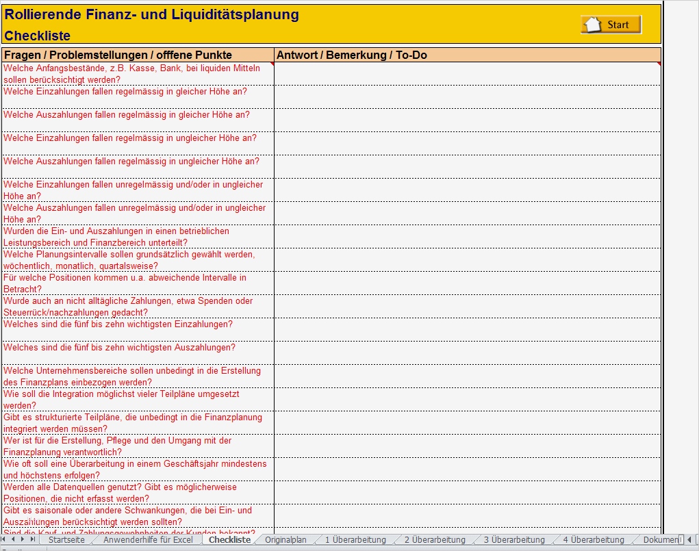This screenshot has width=699, height=551.
Task: Select question about Leistungsbereich und Finanzbereich
Action: point(138,236)
